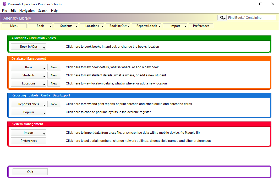Click the 'System Management' heading
279x183 pixels.
click(28, 124)
